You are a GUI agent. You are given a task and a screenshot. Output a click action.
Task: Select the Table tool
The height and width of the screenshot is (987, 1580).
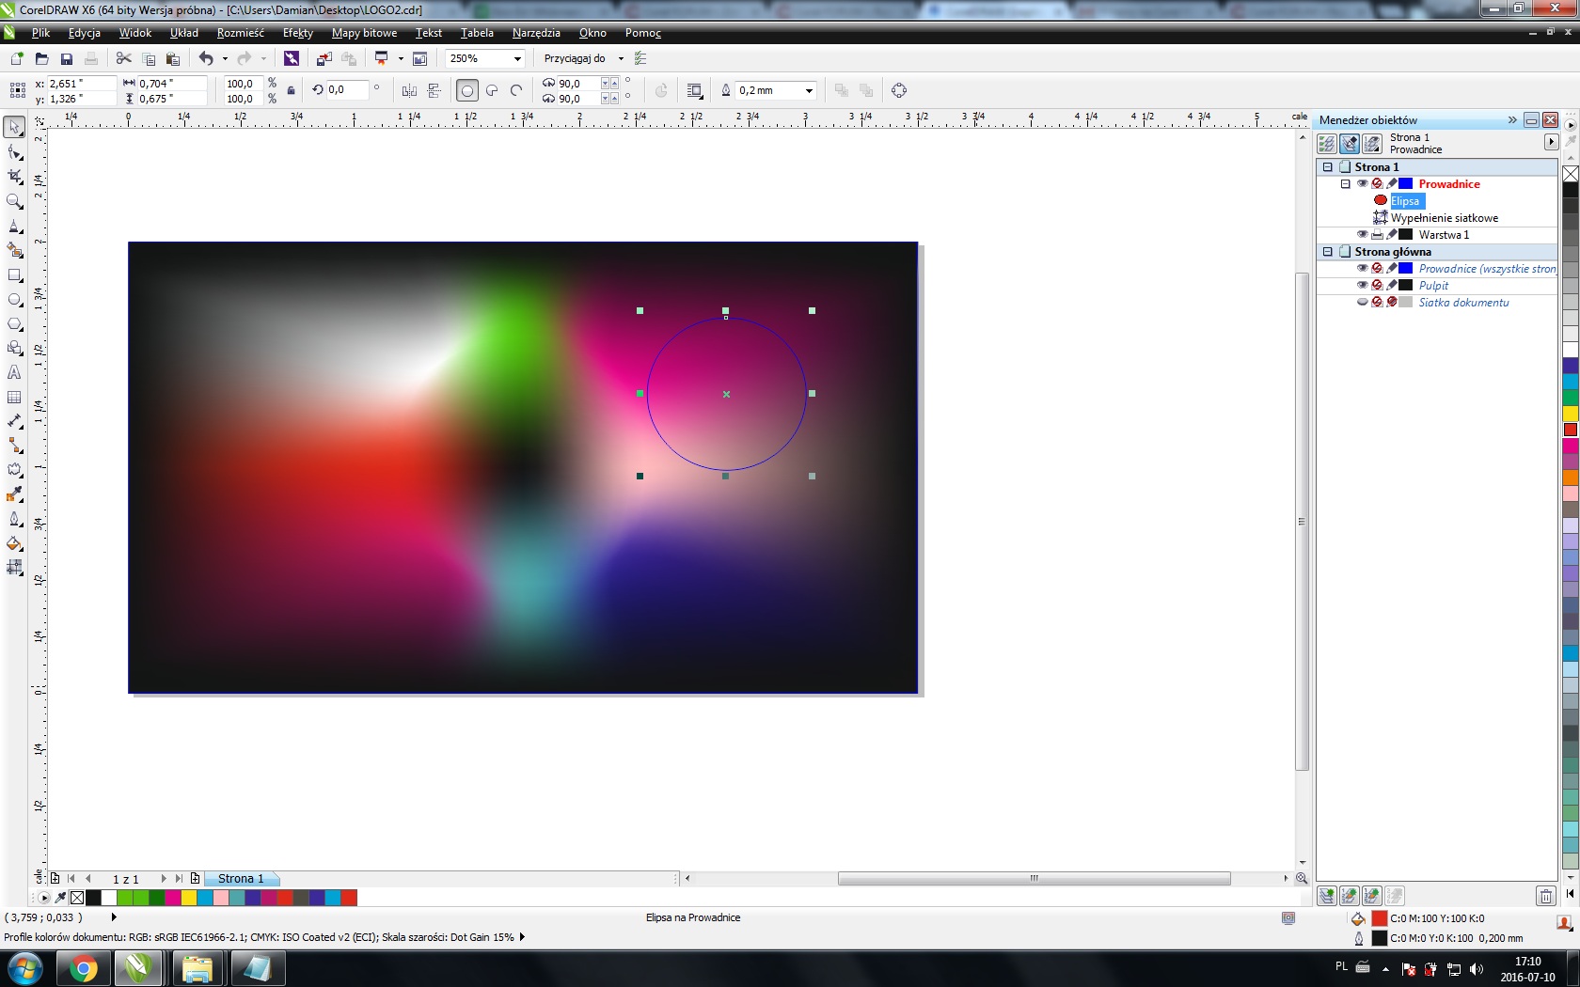[14, 398]
